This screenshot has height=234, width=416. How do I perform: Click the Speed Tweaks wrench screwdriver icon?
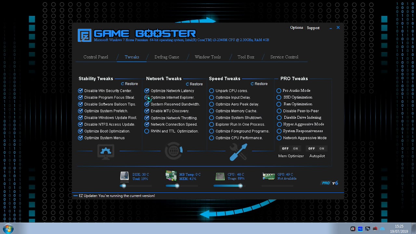pos(239,151)
